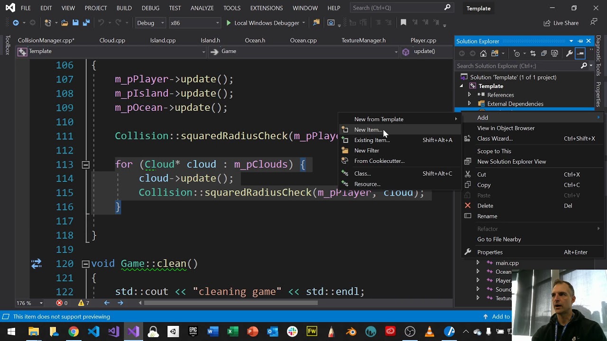
Task: Click Collapse All icon in Solution Explorer
Action: tap(544, 54)
